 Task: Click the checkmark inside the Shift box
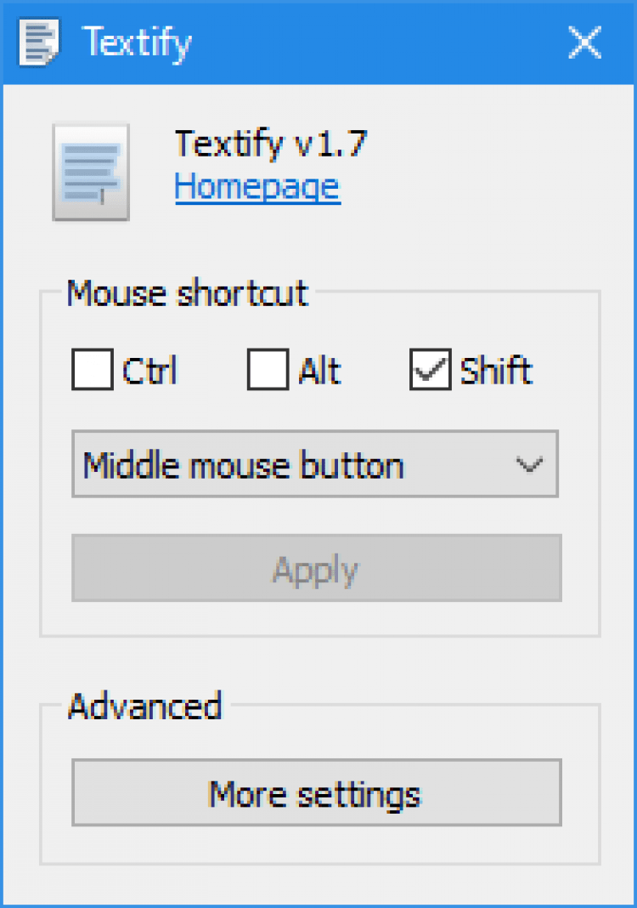(x=431, y=371)
